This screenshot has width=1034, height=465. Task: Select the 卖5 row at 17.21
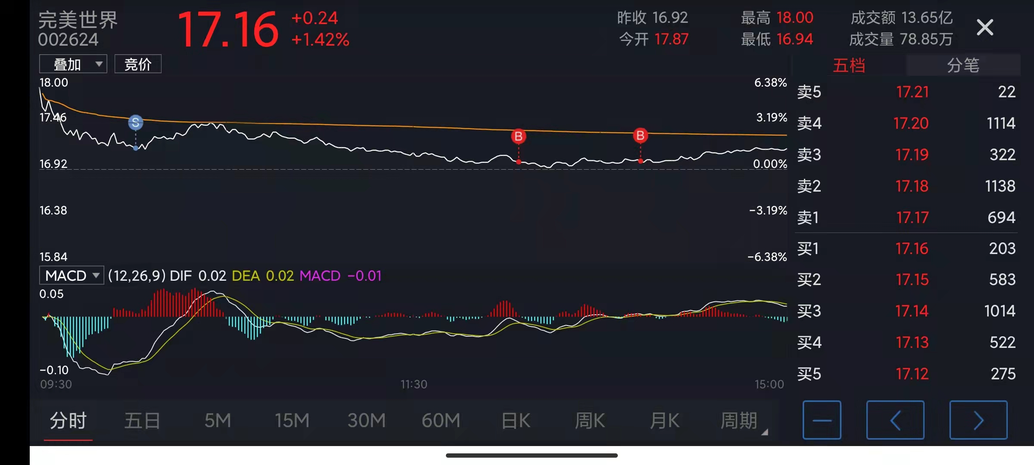tap(906, 92)
